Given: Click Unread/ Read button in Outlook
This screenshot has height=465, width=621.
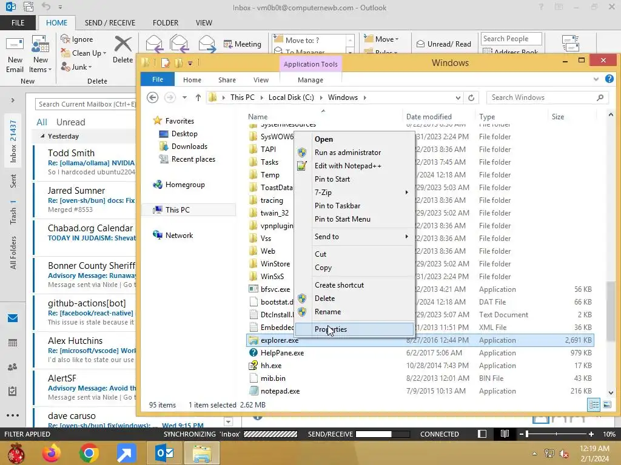Looking at the screenshot, I should click(x=444, y=44).
